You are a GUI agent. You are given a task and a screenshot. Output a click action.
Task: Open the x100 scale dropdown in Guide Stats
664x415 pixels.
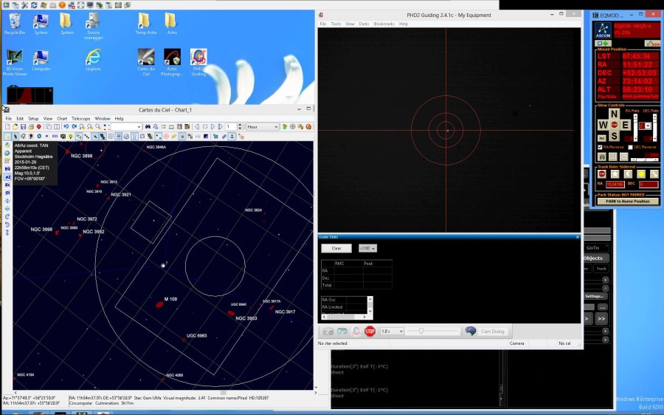367,248
